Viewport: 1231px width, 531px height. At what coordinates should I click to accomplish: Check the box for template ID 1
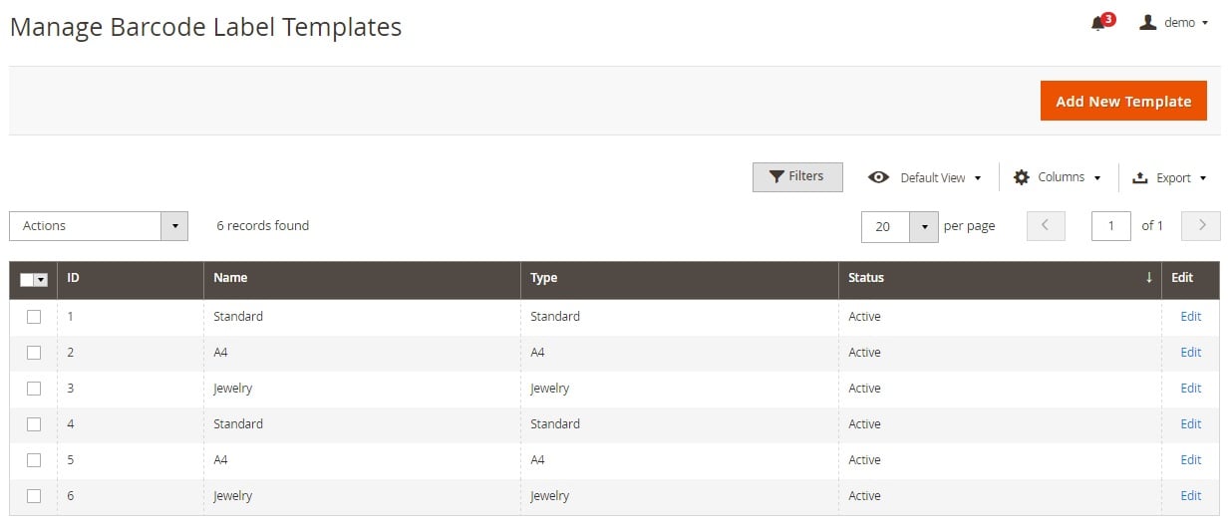point(34,317)
